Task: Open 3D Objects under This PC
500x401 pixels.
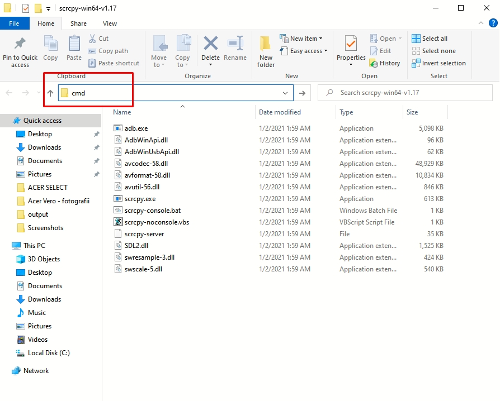Action: pos(44,259)
